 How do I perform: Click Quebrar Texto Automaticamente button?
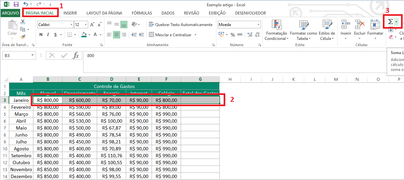pos(181,25)
